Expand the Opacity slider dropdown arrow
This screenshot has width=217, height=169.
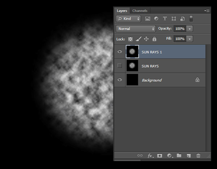click(190, 28)
